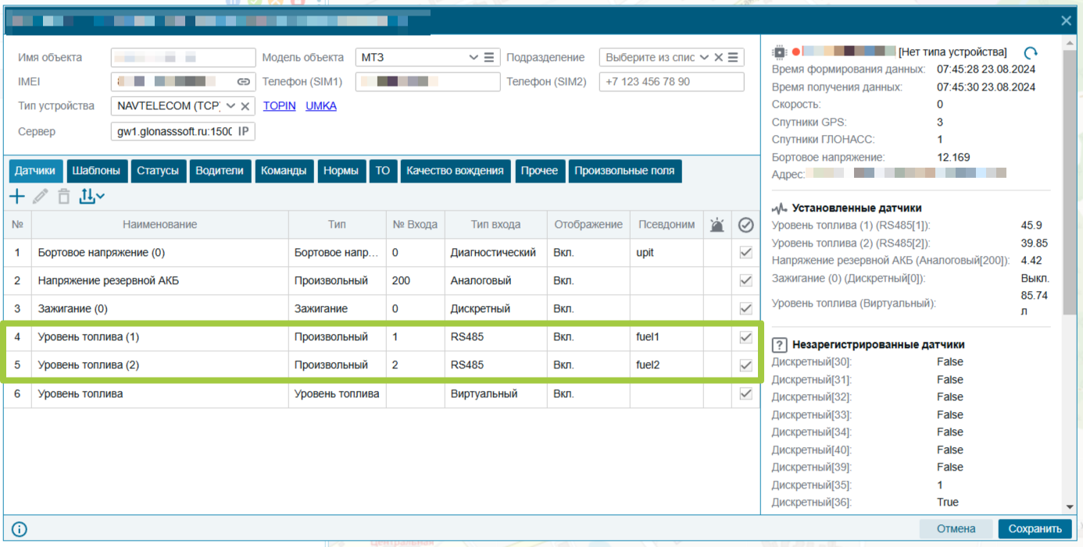Click the link icon in IMEI field
Screen dimensions: 1083x547
pos(243,81)
